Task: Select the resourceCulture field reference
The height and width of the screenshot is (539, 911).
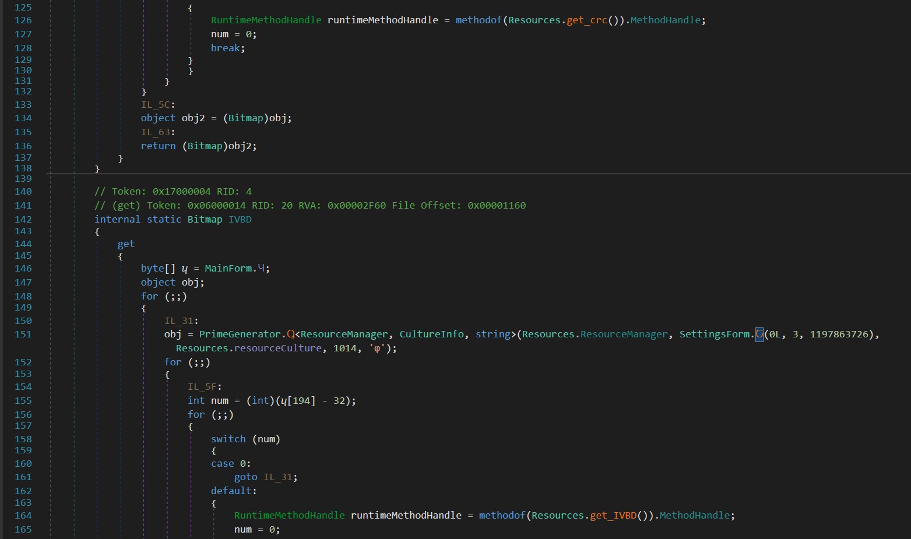Action: click(277, 348)
